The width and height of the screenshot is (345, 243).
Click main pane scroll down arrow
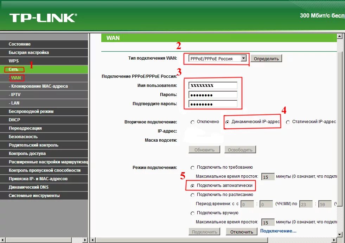coord(340,234)
